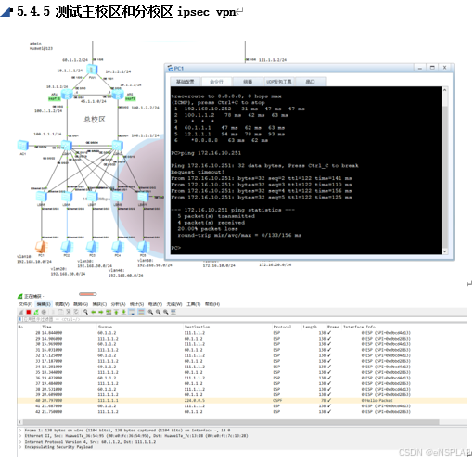
Task: Select the 组播 tab in PC1 window
Action: [x=248, y=82]
